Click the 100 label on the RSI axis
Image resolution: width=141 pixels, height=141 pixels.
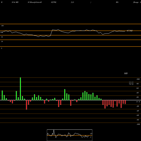2,26
